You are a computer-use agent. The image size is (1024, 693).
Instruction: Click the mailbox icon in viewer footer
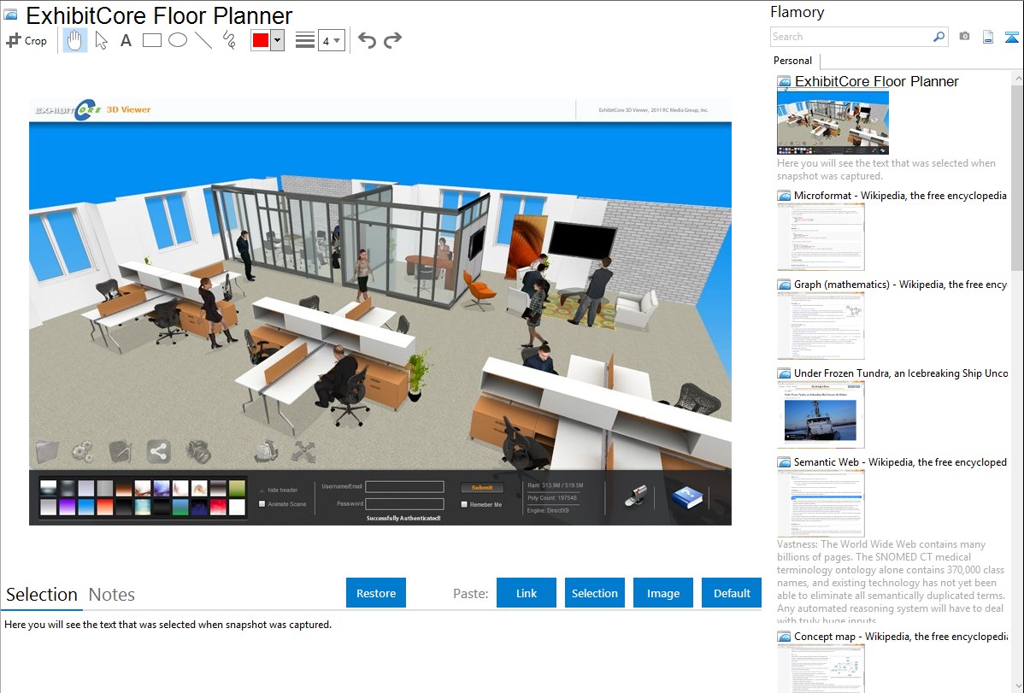pos(635,496)
